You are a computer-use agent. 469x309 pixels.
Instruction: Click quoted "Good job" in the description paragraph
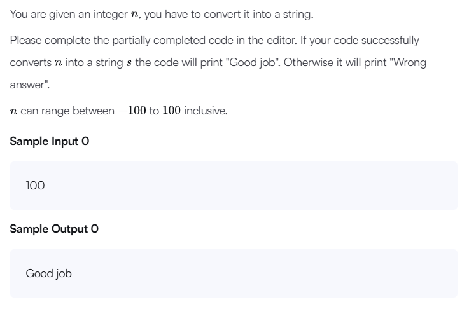[x=252, y=62]
